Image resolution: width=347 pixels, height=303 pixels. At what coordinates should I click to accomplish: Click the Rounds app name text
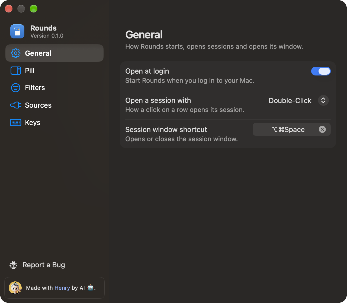click(44, 28)
